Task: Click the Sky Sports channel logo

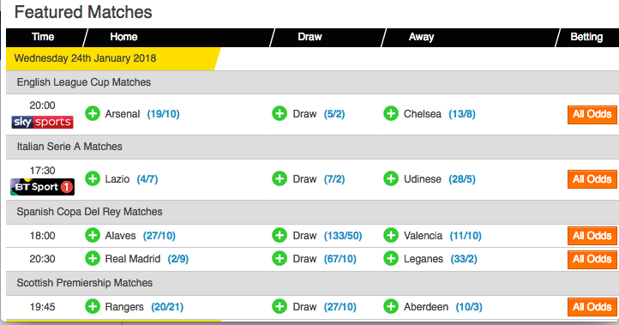Action: [x=42, y=122]
